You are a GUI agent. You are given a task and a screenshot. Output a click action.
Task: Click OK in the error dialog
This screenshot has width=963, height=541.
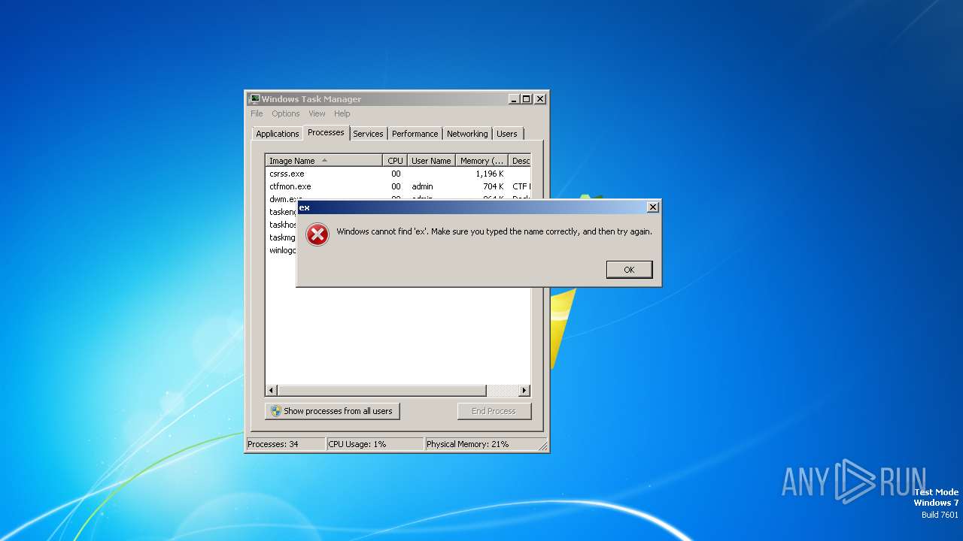629,270
